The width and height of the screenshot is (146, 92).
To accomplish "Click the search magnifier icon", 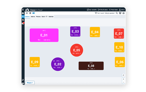I will [x=117, y=13].
